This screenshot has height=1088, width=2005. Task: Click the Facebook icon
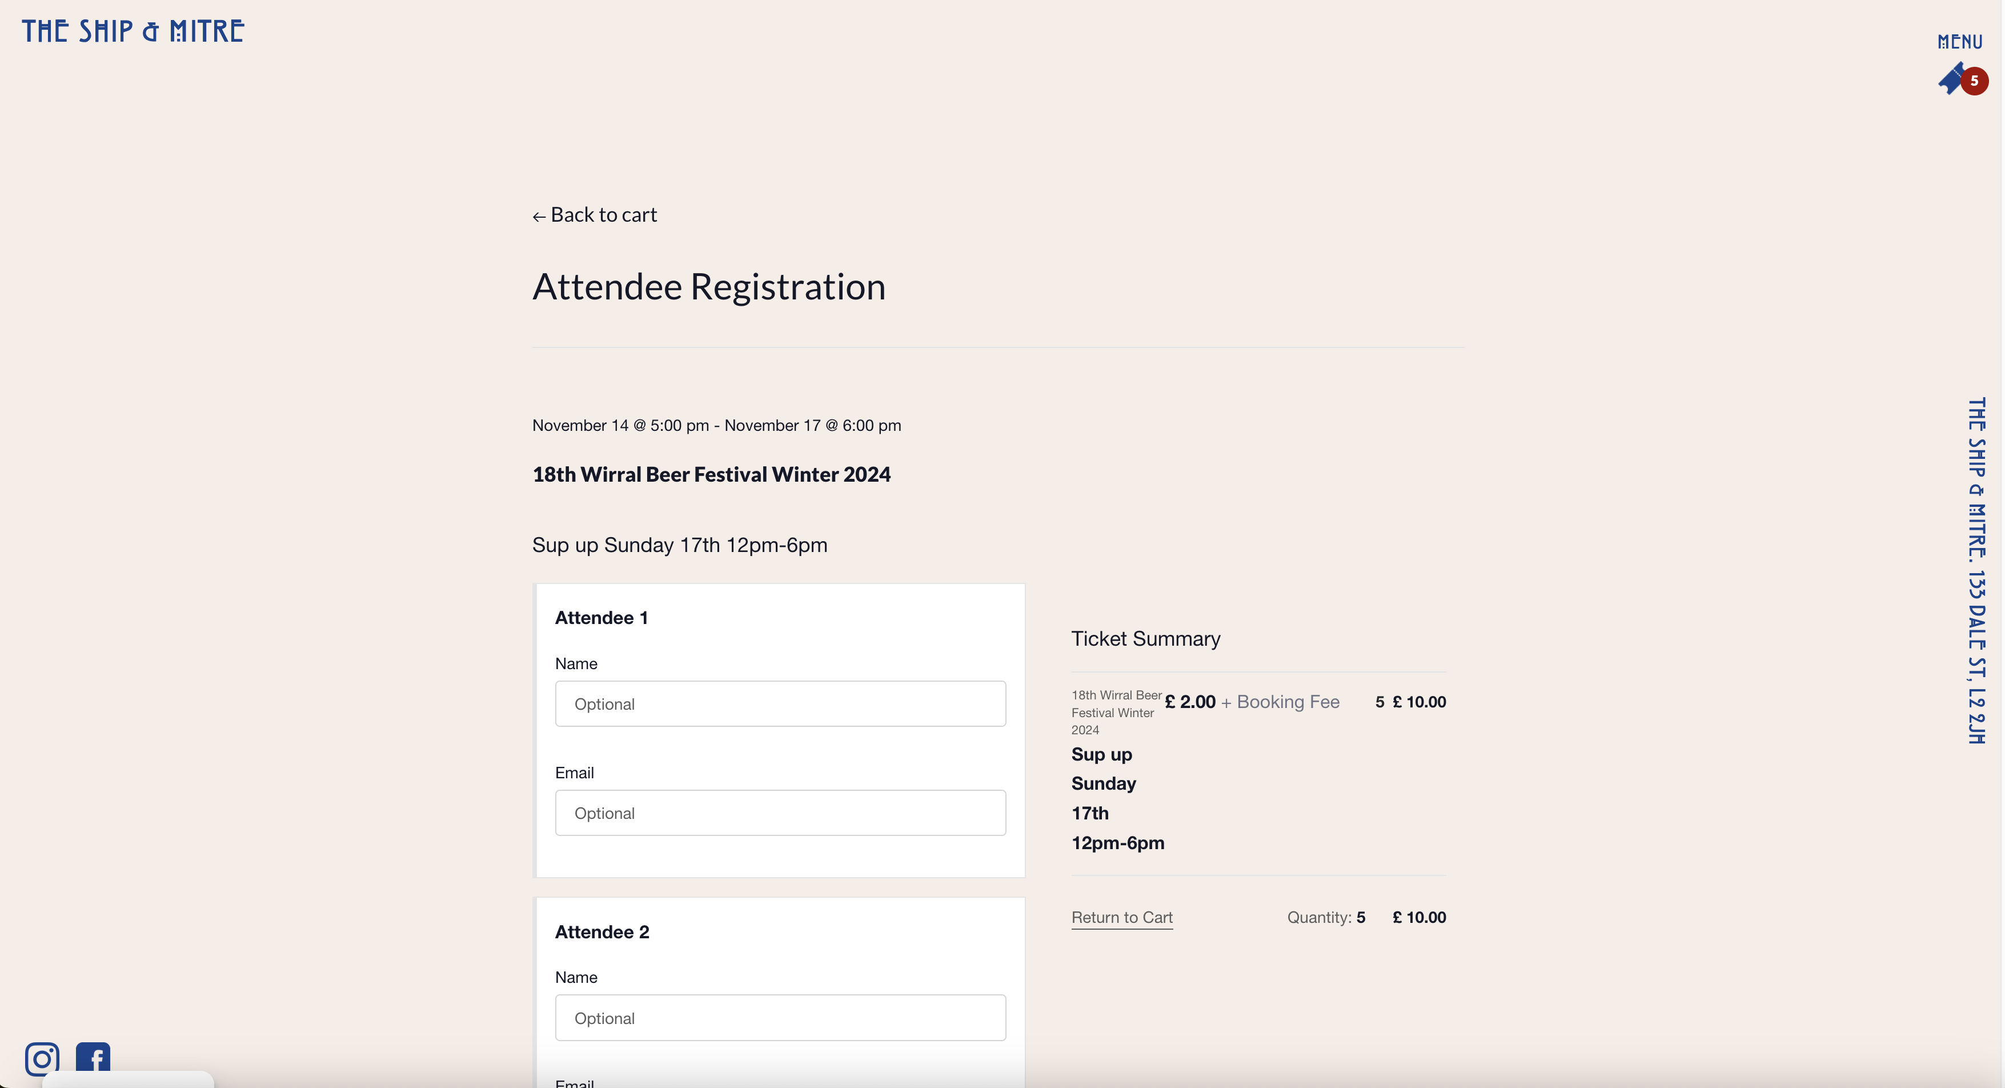[x=93, y=1058]
